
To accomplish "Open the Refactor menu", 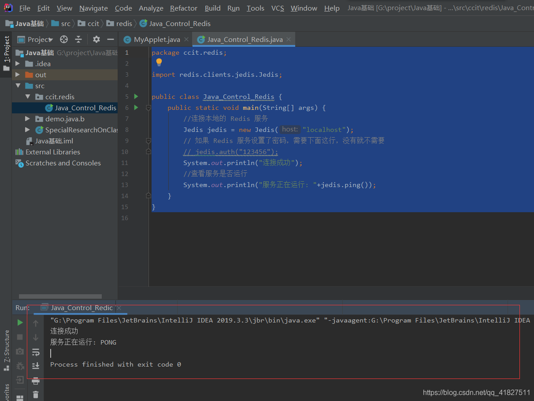I will (183, 8).
